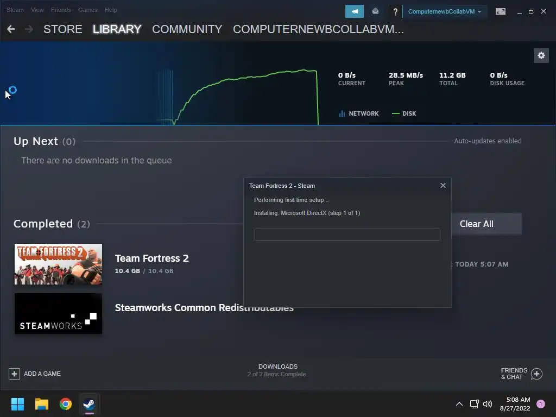Open the COMPUTERNEWBCOLLABVM profile tab
Image resolution: width=556 pixels, height=417 pixels.
point(318,29)
